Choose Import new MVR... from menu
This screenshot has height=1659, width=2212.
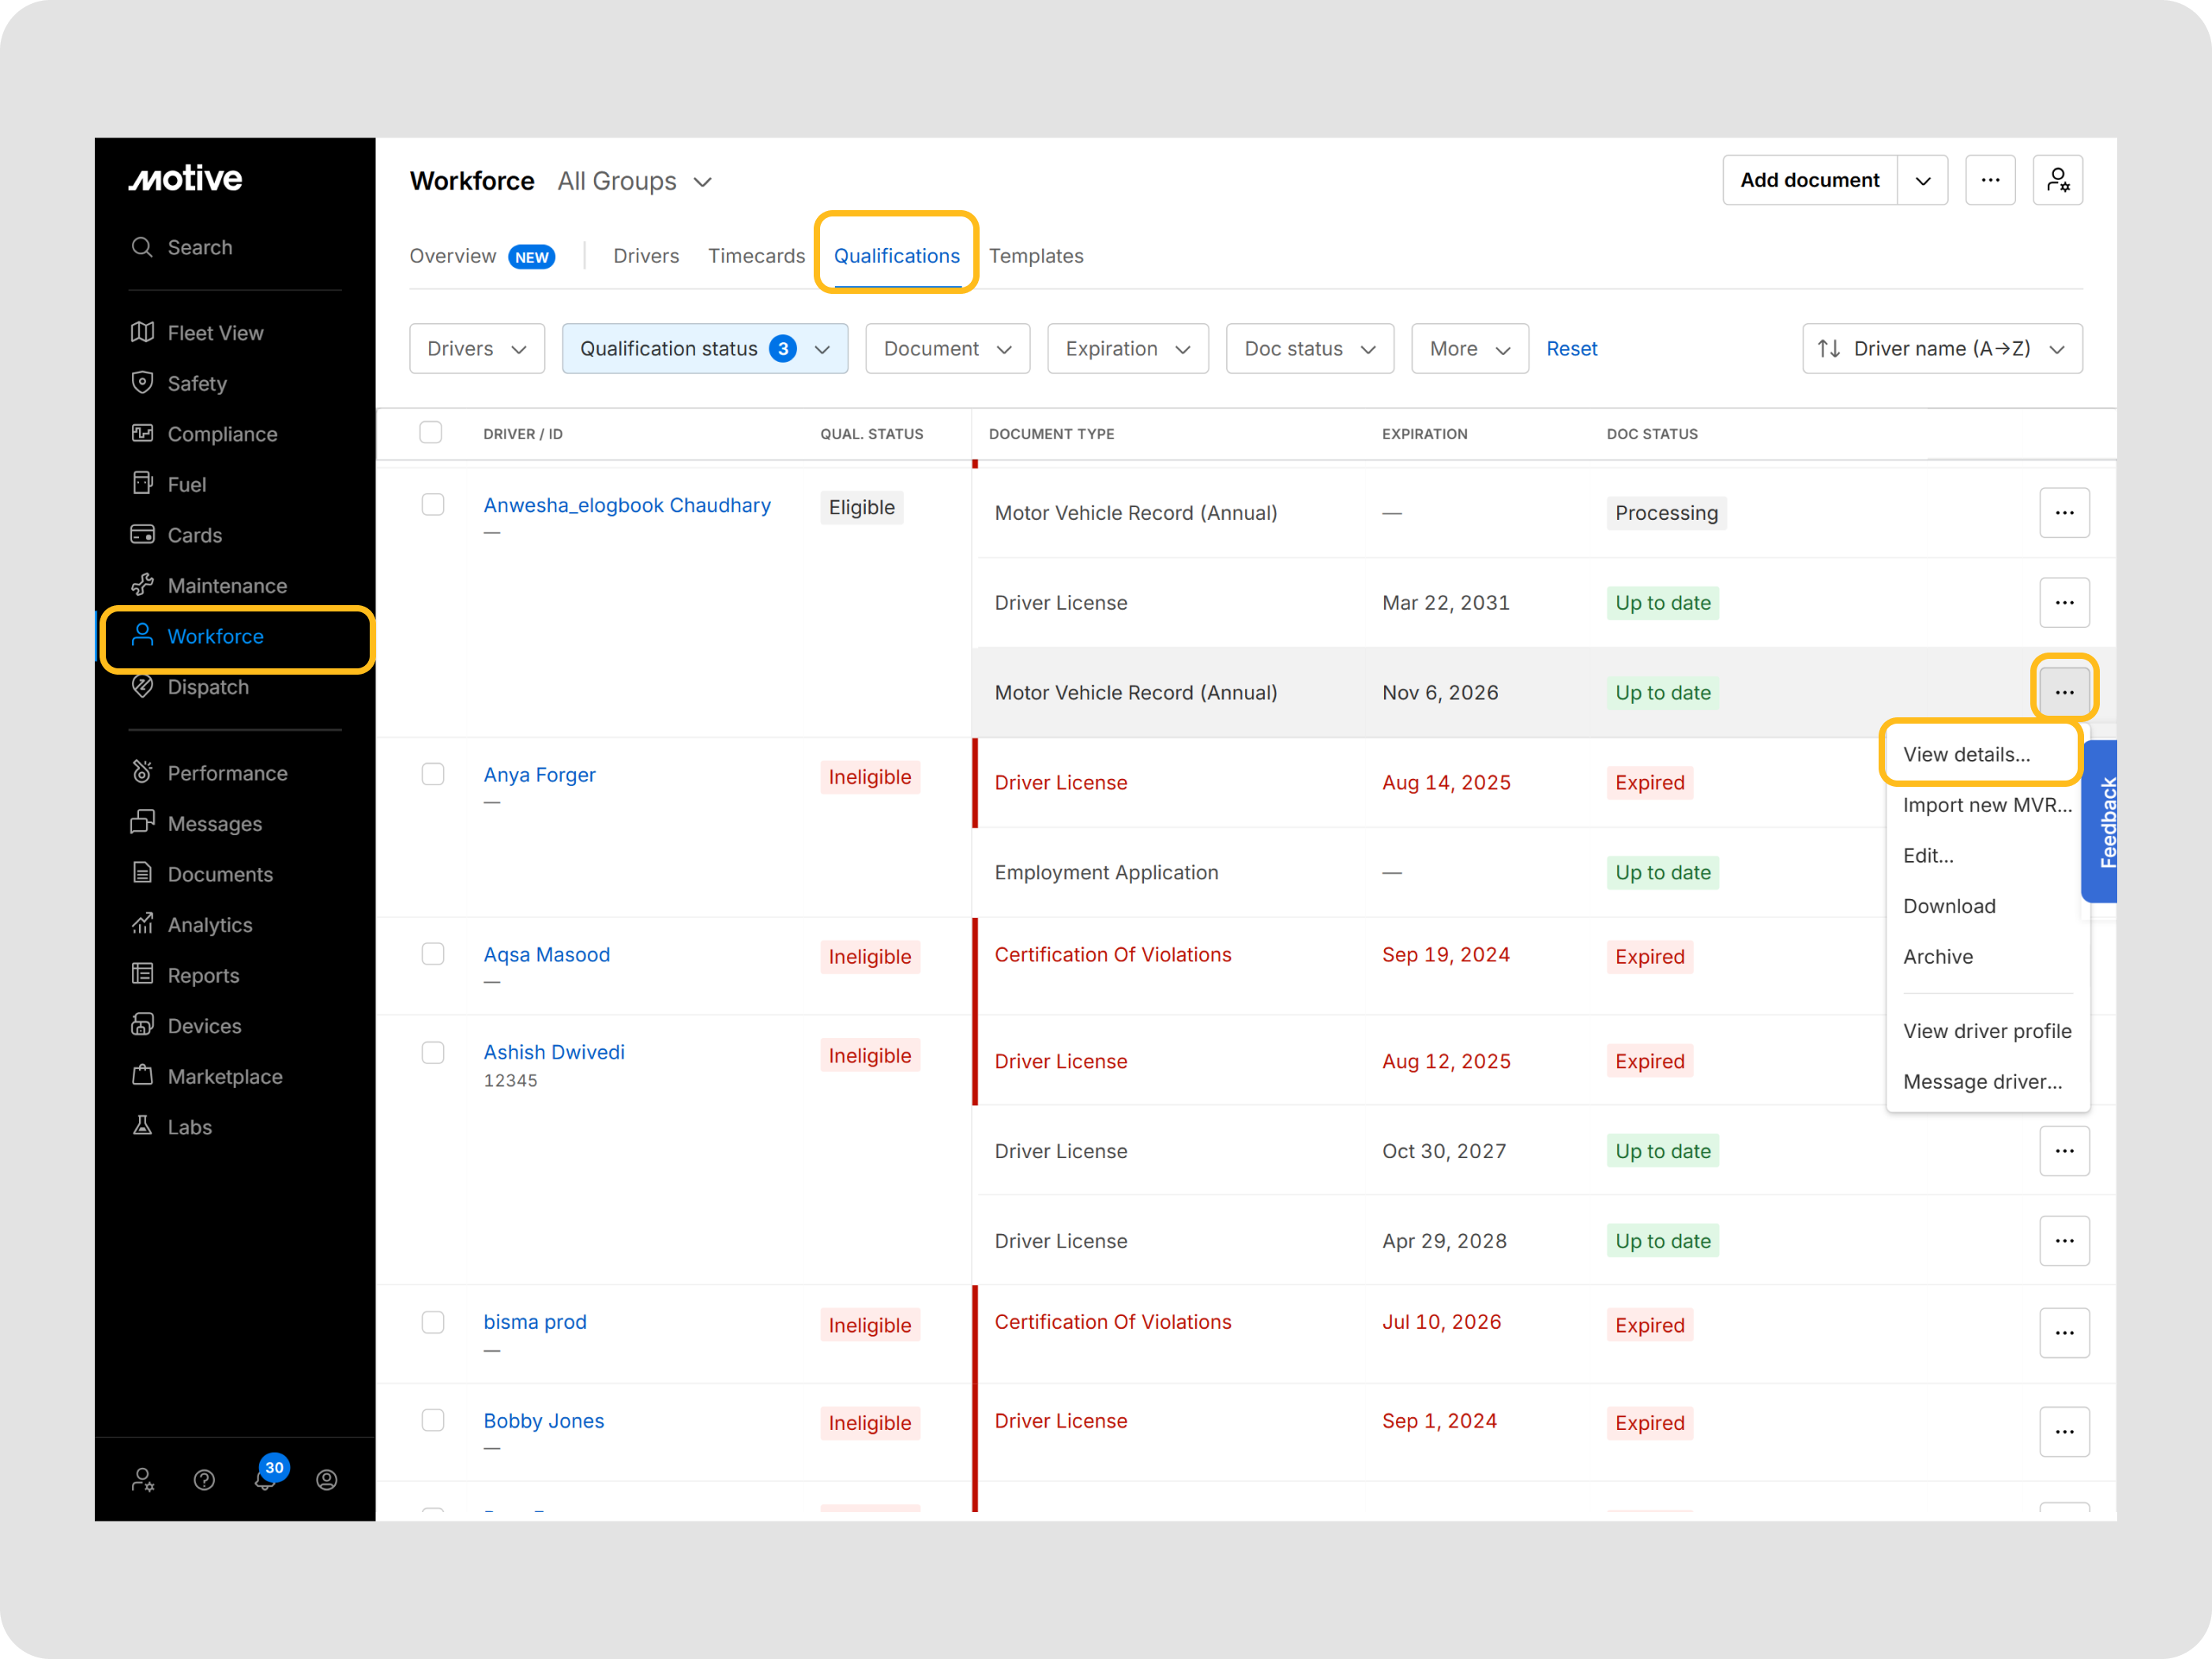coord(1988,805)
